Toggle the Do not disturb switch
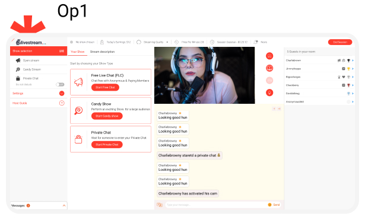Viewport: 365px width, 220px height. pyautogui.click(x=60, y=84)
